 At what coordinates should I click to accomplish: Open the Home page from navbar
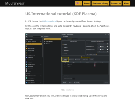[x=87, y=3]
